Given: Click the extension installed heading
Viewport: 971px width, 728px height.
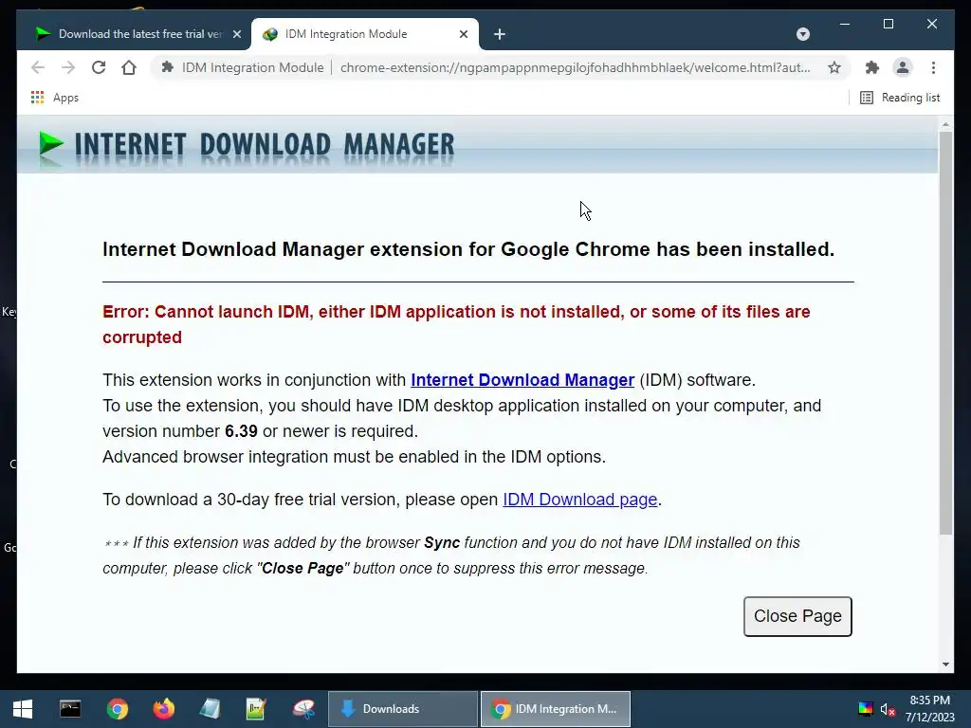Looking at the screenshot, I should coord(468,249).
